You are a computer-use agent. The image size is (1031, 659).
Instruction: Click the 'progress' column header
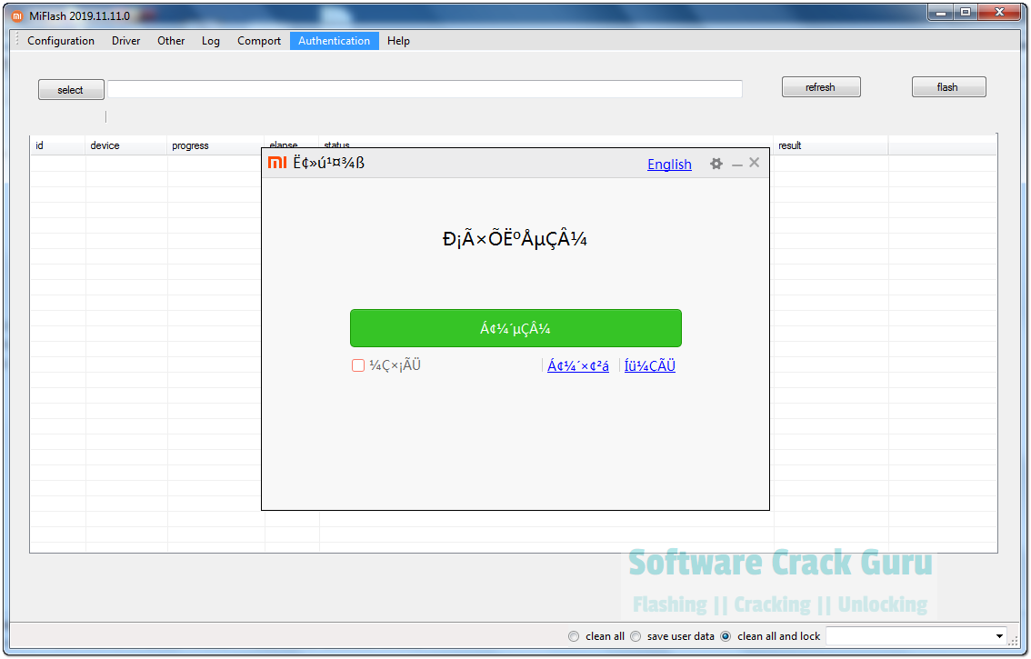[215, 145]
